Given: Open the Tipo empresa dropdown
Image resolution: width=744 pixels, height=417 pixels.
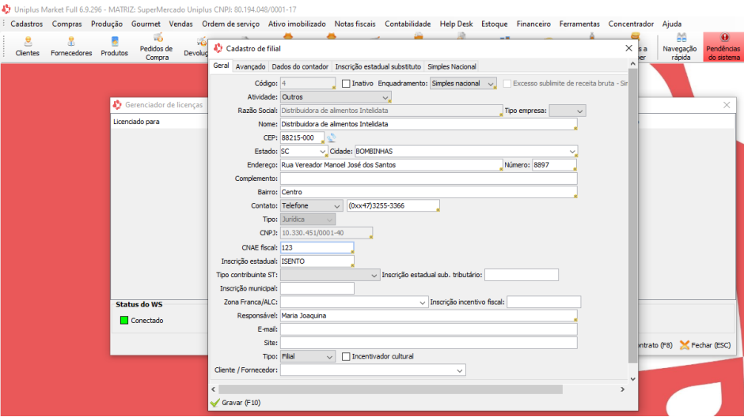Looking at the screenshot, I should [x=579, y=111].
